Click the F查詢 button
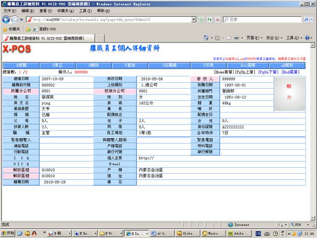 [130, 65]
